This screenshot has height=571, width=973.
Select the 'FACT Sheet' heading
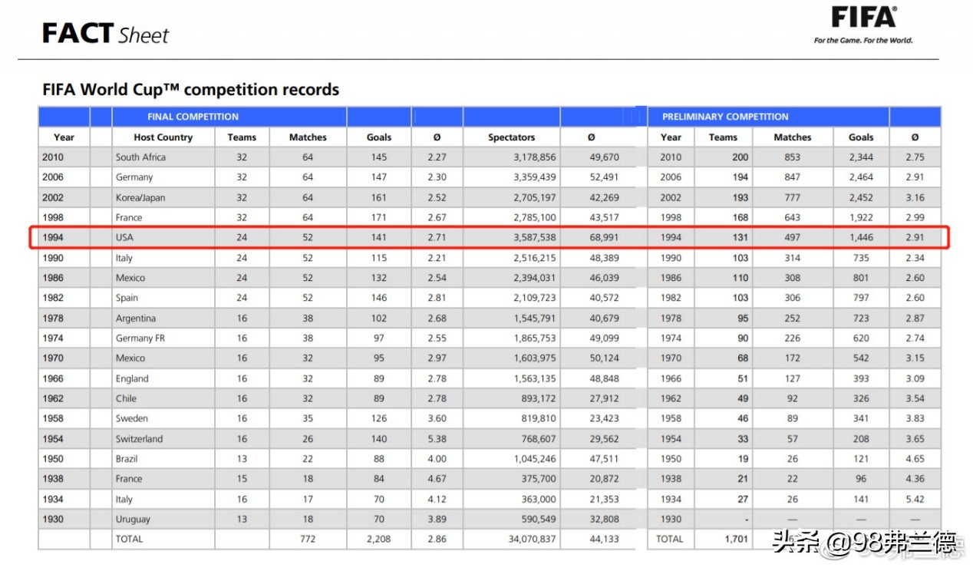pyautogui.click(x=105, y=34)
